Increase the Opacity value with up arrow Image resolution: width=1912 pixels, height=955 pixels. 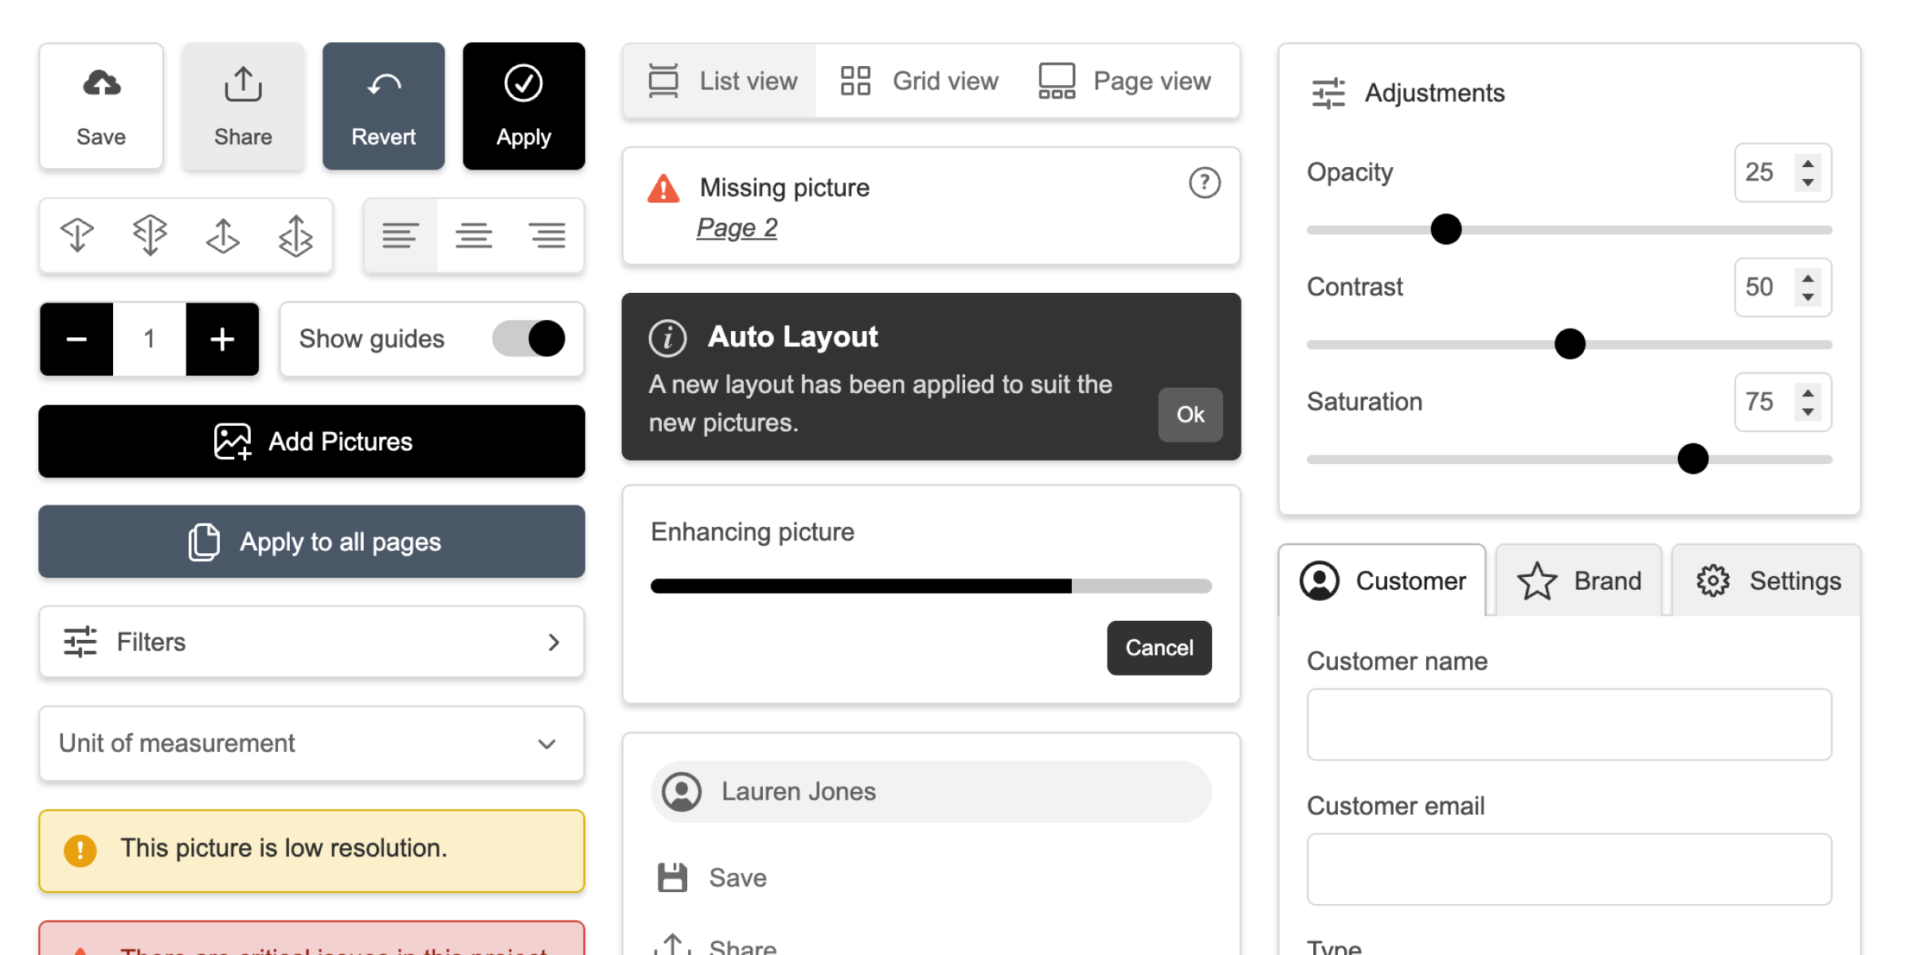click(1808, 163)
